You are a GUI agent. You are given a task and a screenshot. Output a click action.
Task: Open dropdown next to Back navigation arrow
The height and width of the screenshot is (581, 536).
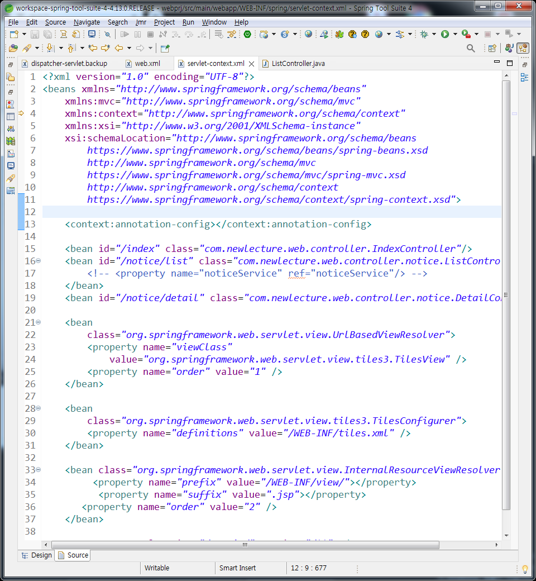pos(129,48)
